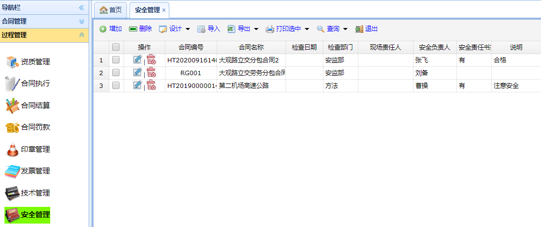The width and height of the screenshot is (541, 227).
Task: Expand the 合同管理 section chevron
Action: 82,21
